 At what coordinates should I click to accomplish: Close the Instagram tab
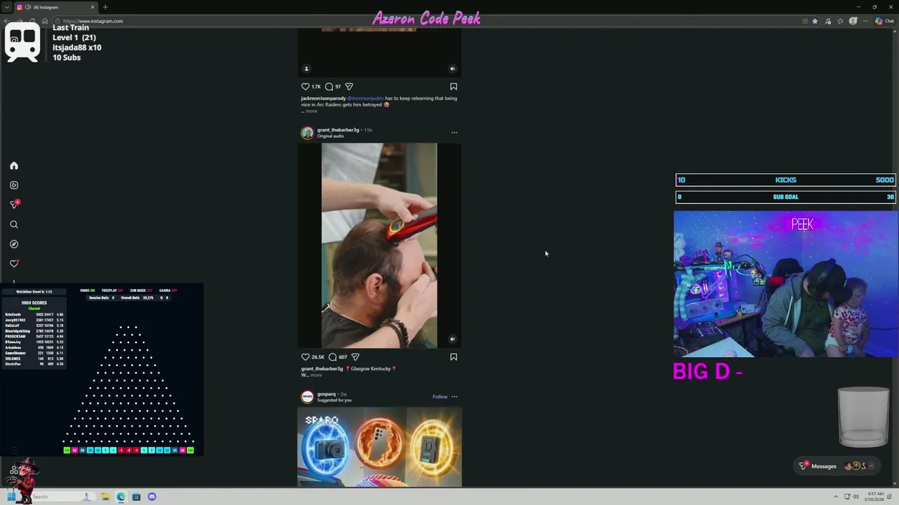pyautogui.click(x=93, y=7)
